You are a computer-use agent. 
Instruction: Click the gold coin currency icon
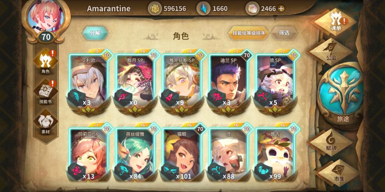155,9
